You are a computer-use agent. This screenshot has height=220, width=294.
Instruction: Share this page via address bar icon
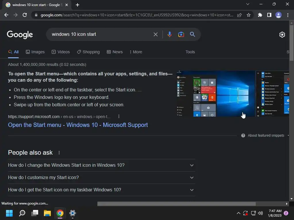pos(239,15)
